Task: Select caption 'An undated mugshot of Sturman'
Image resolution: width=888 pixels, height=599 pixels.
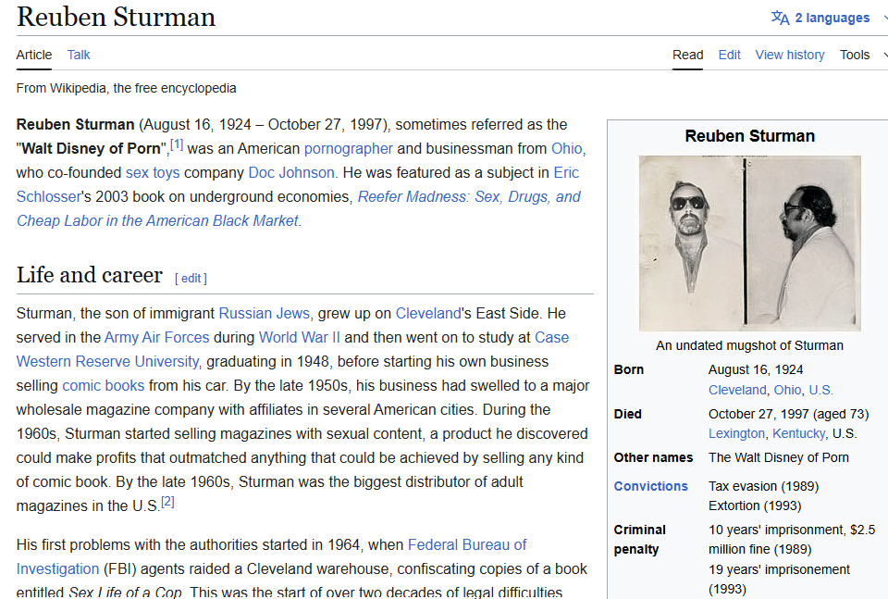Action: coord(749,345)
